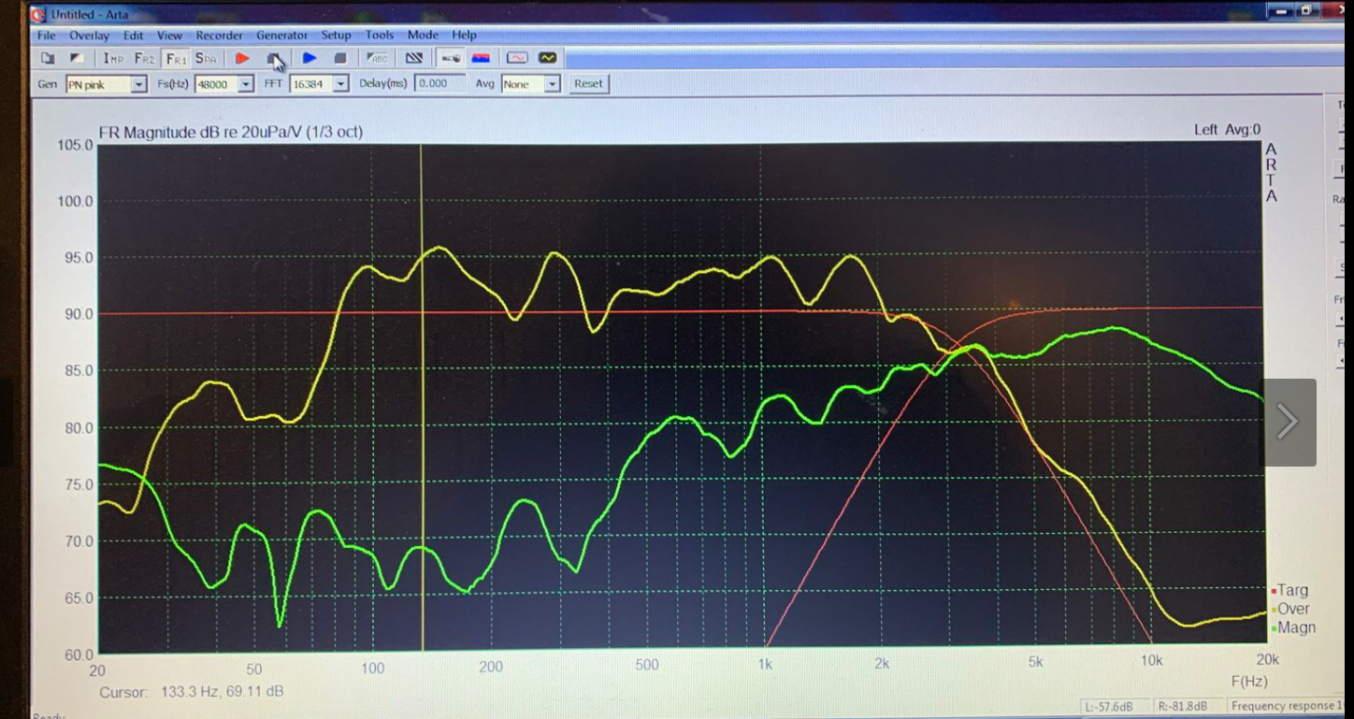
Task: Open the Setup menu
Action: coord(337,36)
